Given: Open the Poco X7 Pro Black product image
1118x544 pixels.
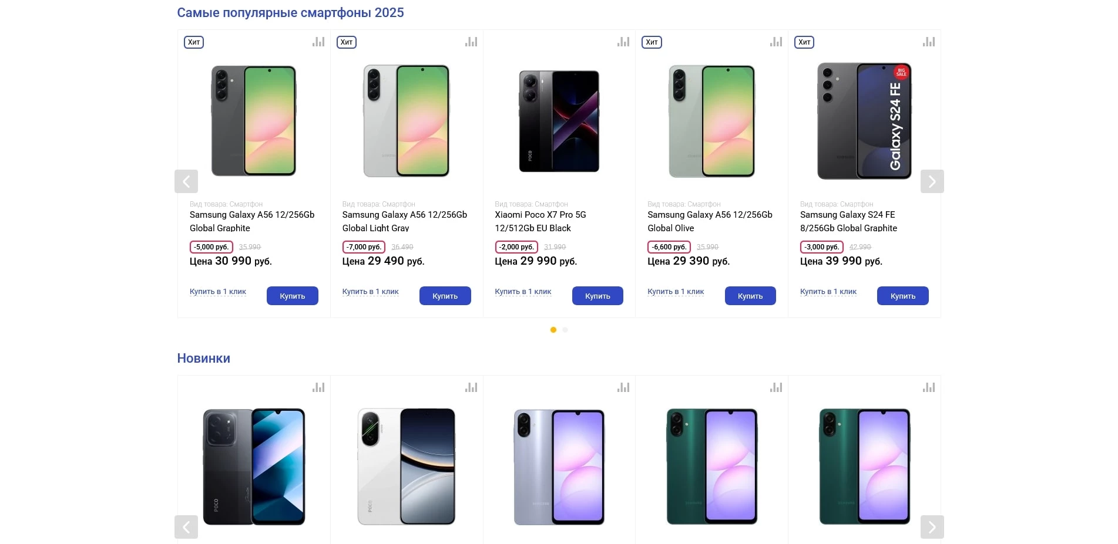Looking at the screenshot, I should (x=559, y=121).
